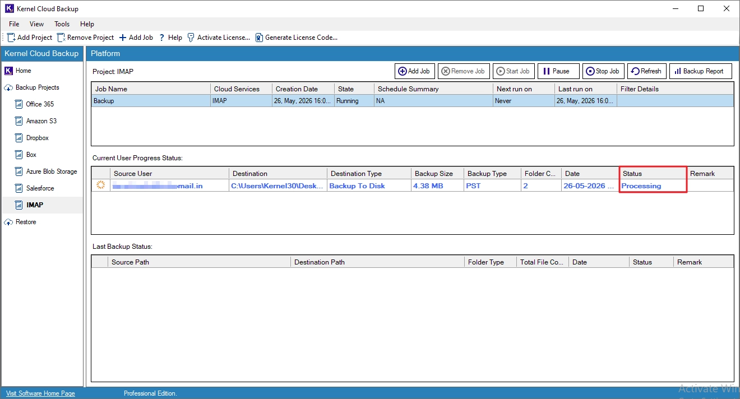Open the File menu
This screenshot has height=399, width=740.
(x=14, y=24)
